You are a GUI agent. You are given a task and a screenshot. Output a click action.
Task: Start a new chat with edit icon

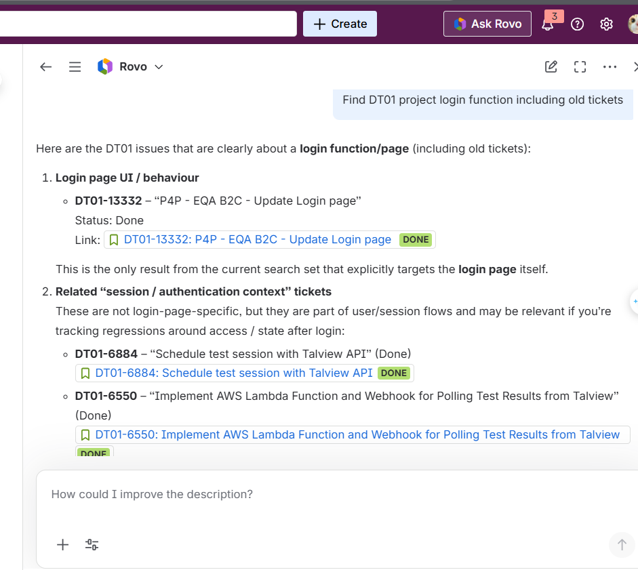click(x=551, y=66)
